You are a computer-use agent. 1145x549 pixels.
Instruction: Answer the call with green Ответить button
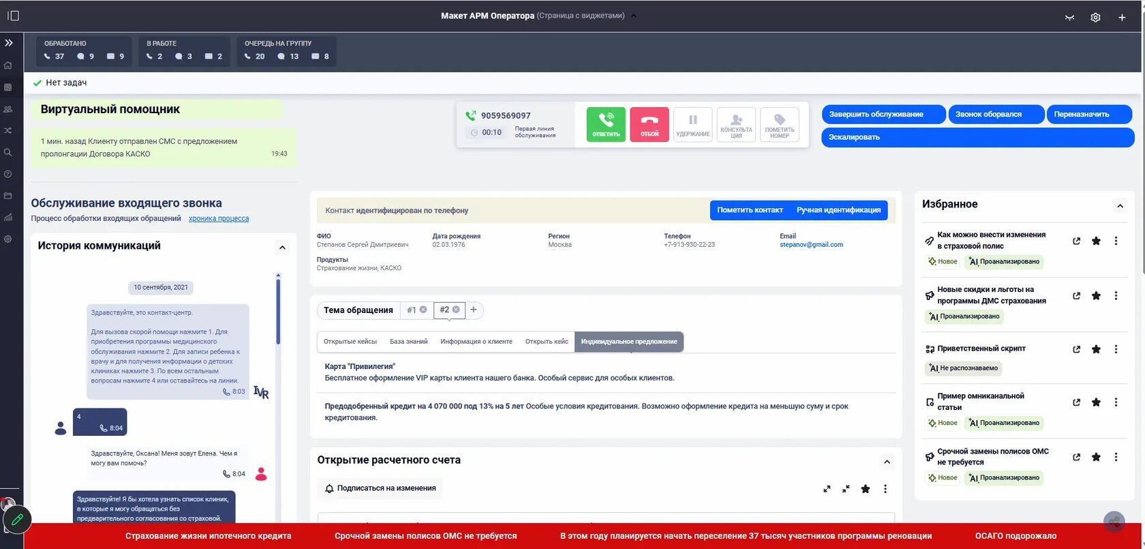tap(606, 124)
